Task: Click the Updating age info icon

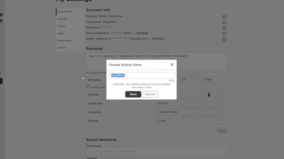Action: (88, 87)
